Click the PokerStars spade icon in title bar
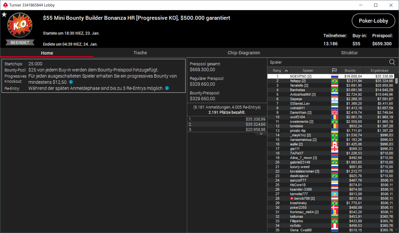This screenshot has width=399, height=233. click(5, 5)
